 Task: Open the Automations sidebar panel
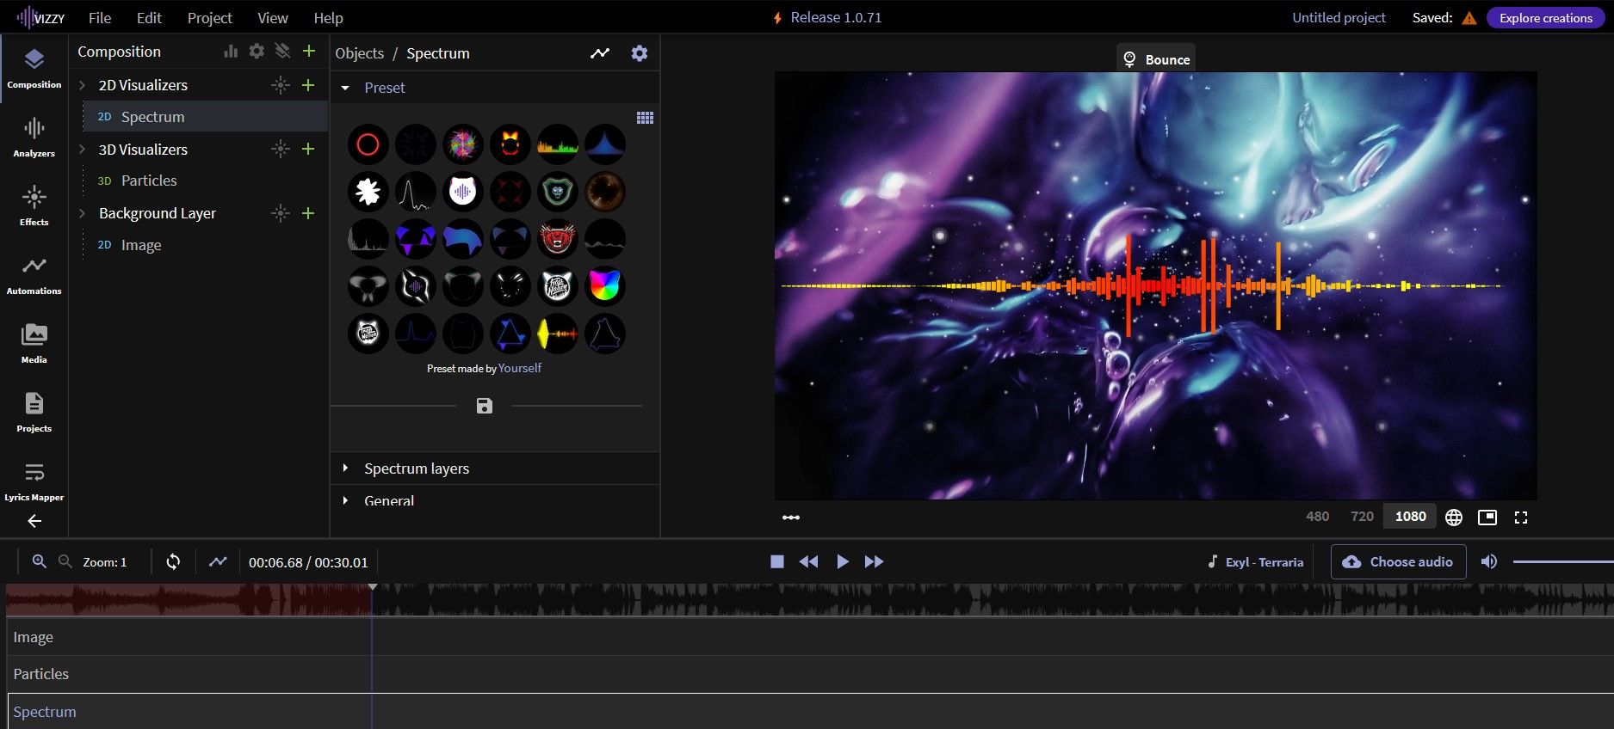(34, 274)
